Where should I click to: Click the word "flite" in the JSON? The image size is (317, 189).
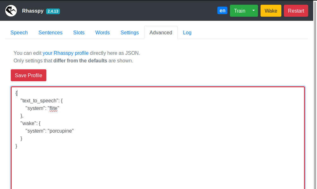(x=53, y=108)
